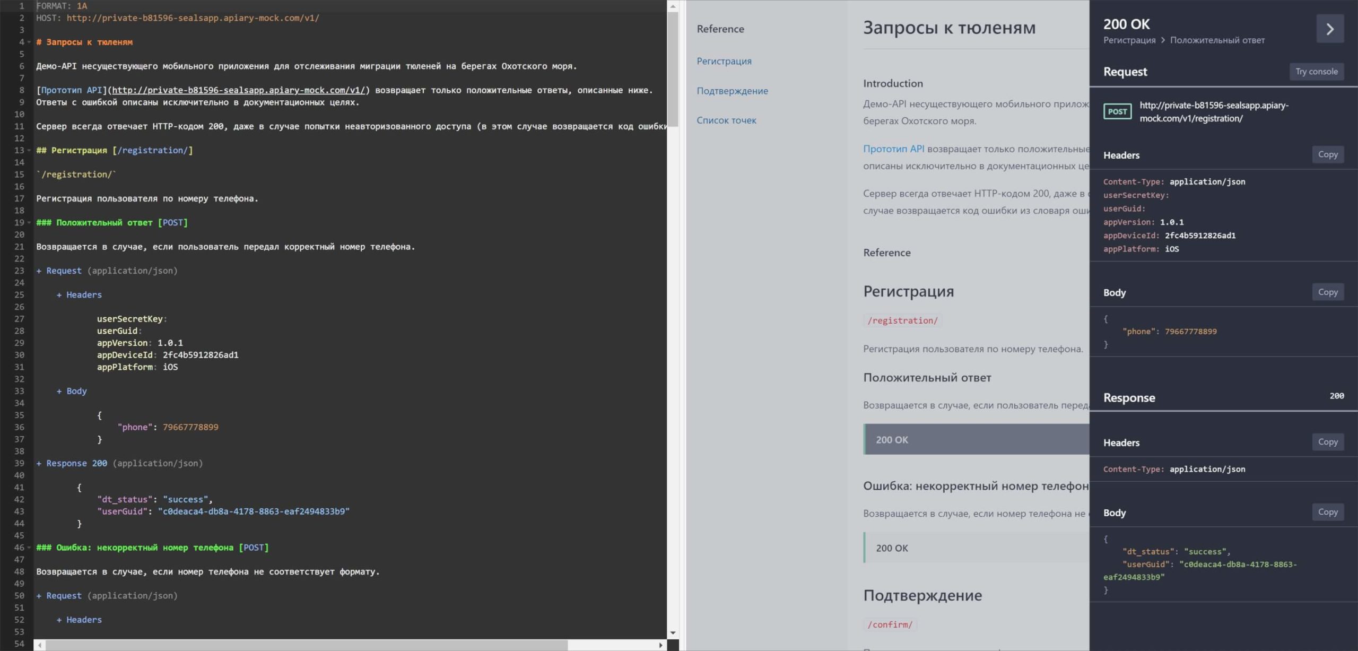Click the POST method badge
Image resolution: width=1358 pixels, height=651 pixels.
[x=1117, y=111]
